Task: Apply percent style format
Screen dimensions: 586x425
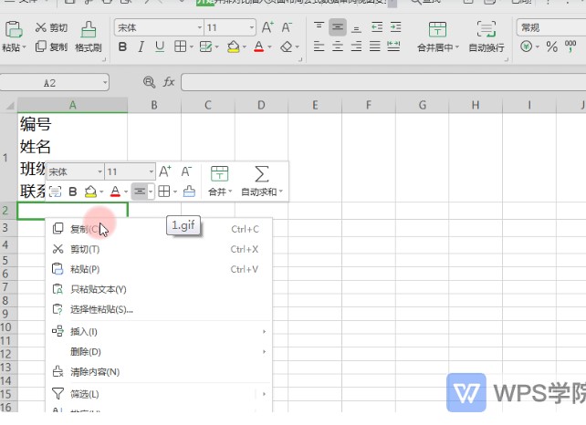Action: pyautogui.click(x=551, y=47)
